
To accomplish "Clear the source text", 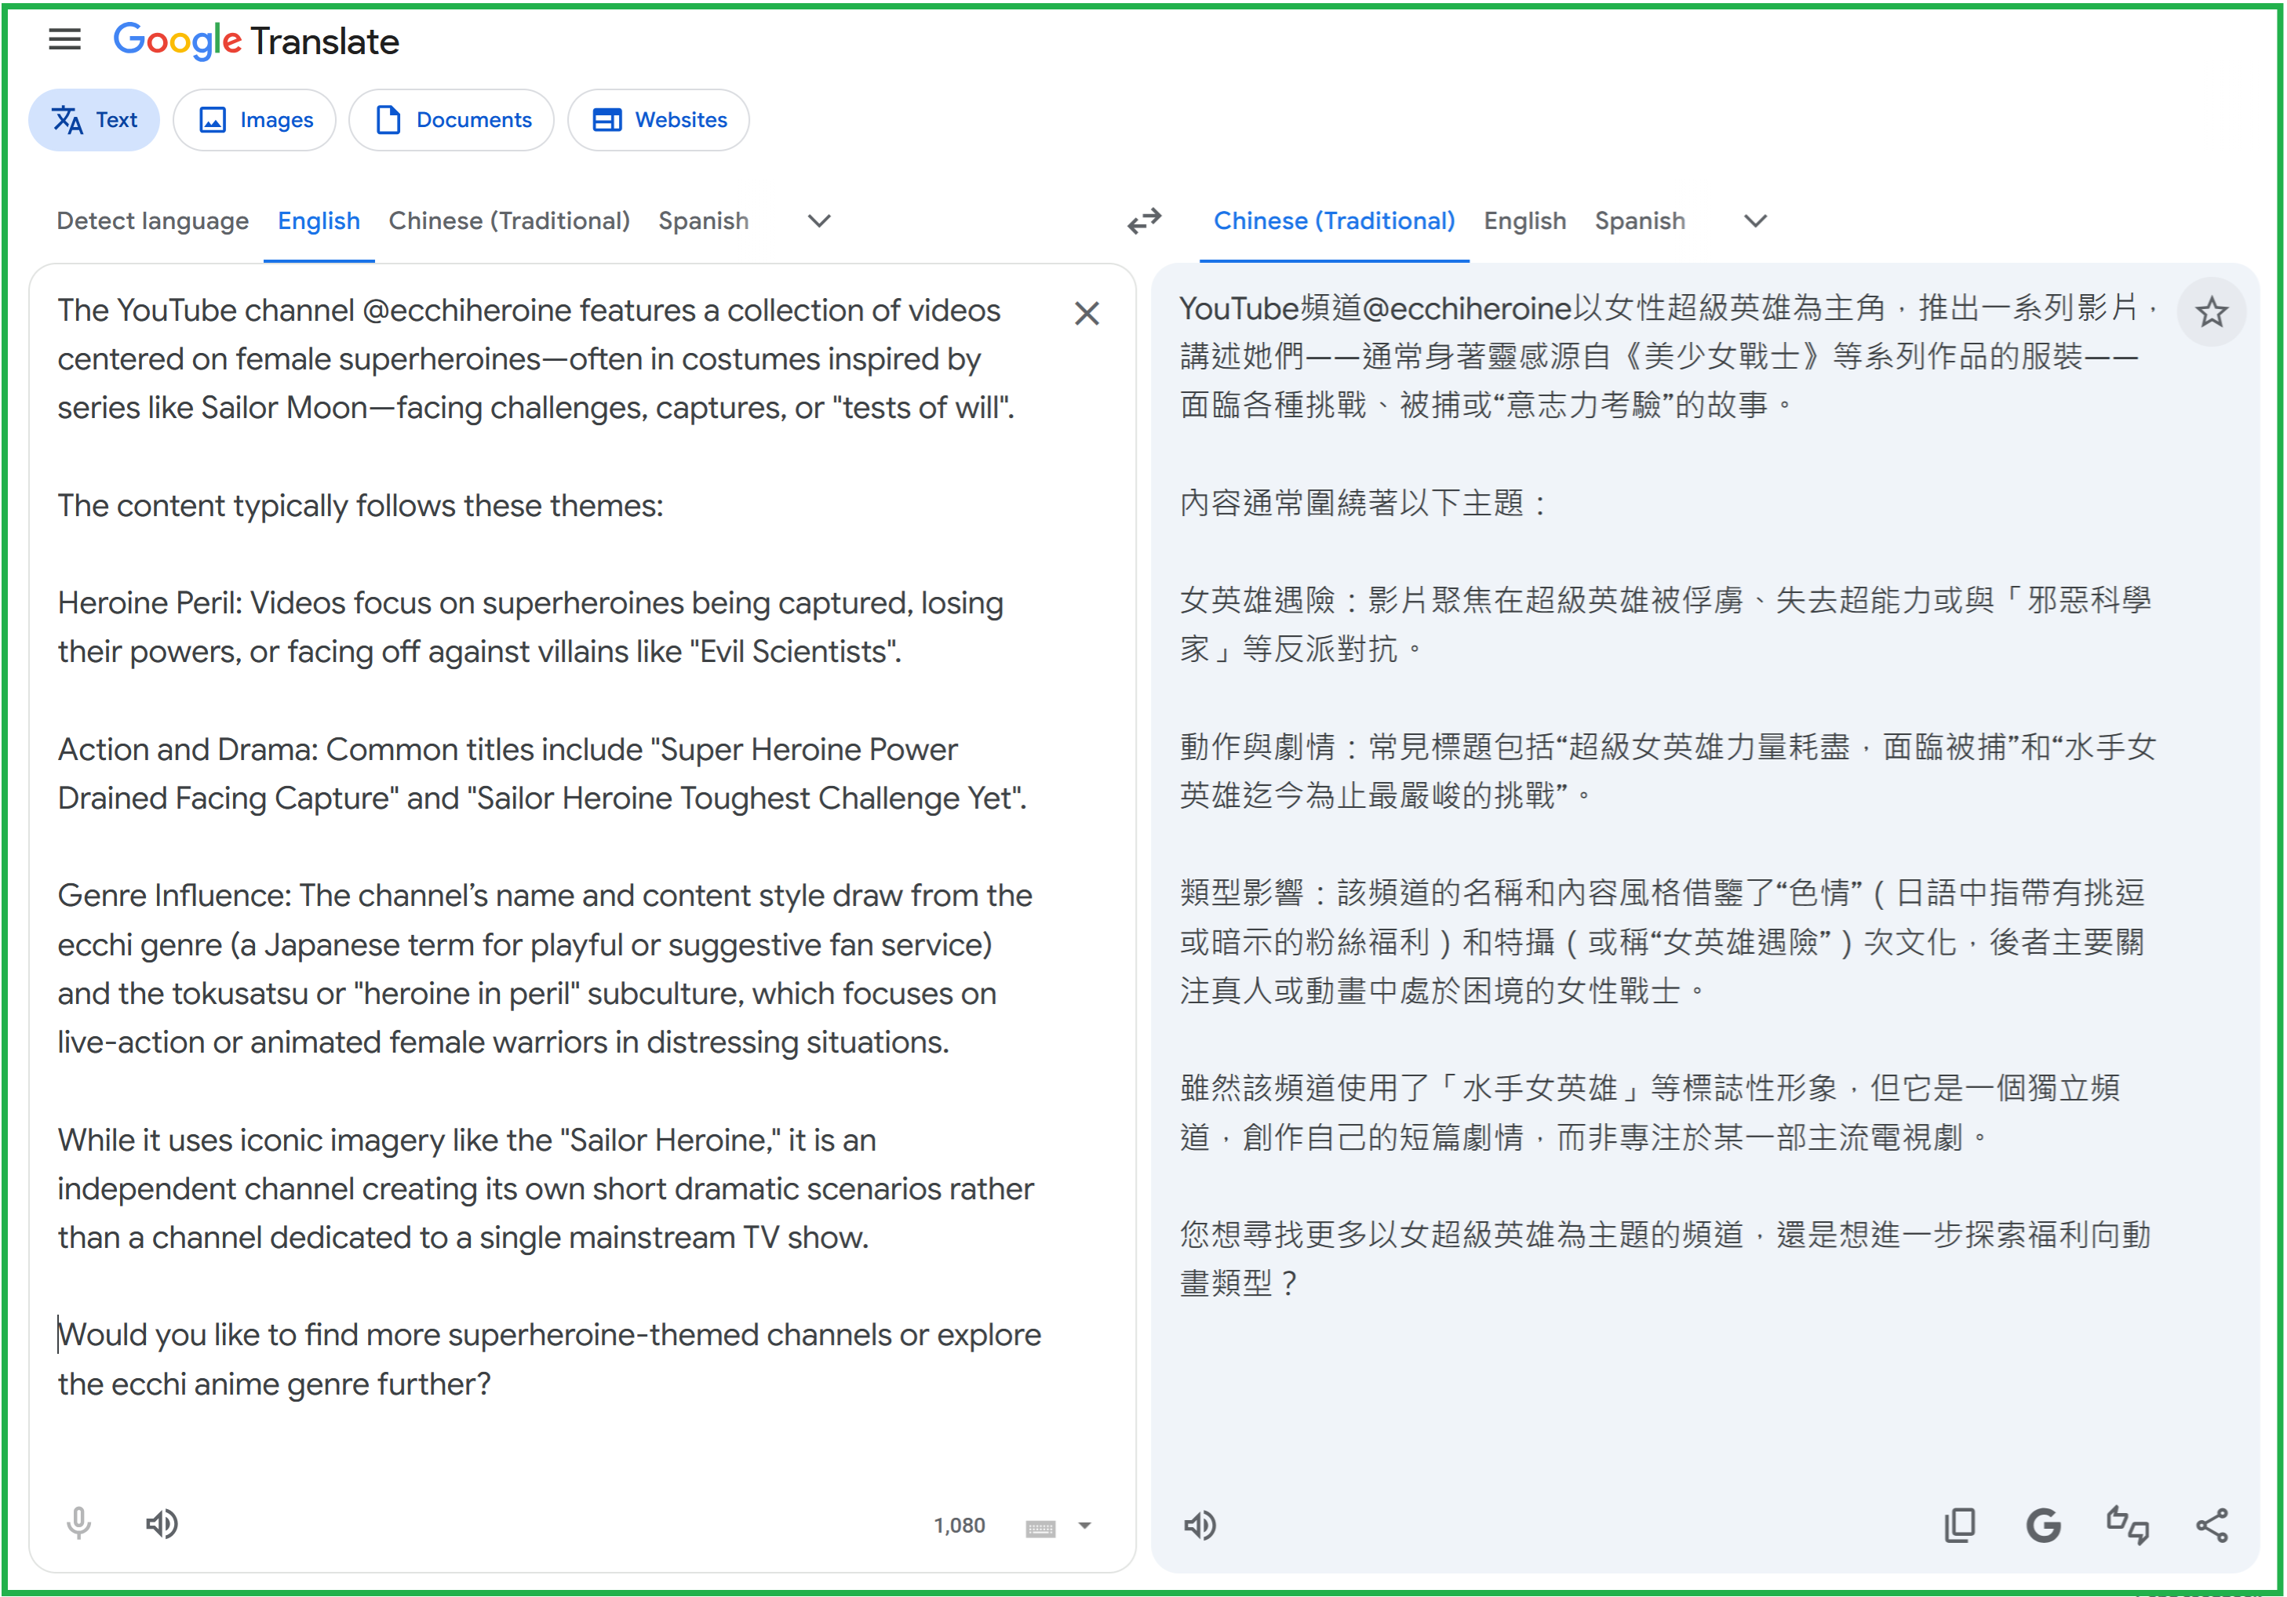I will click(x=1087, y=314).
